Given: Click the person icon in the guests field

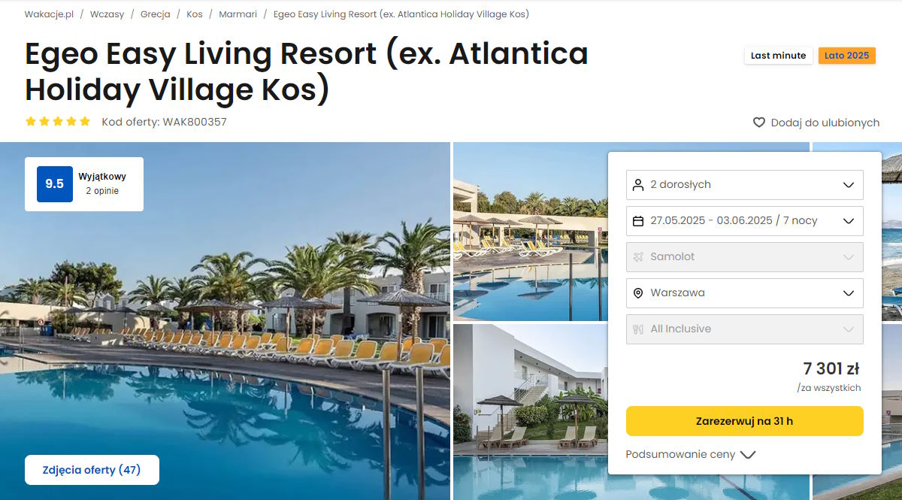Looking at the screenshot, I should (x=638, y=185).
